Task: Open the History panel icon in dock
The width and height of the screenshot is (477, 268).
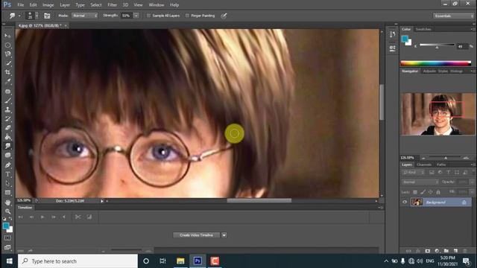Action: tap(393, 34)
